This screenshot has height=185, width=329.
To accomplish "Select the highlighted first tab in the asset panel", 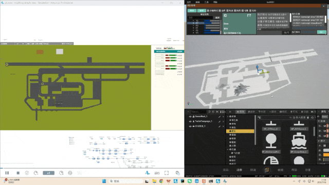I will [241, 112].
